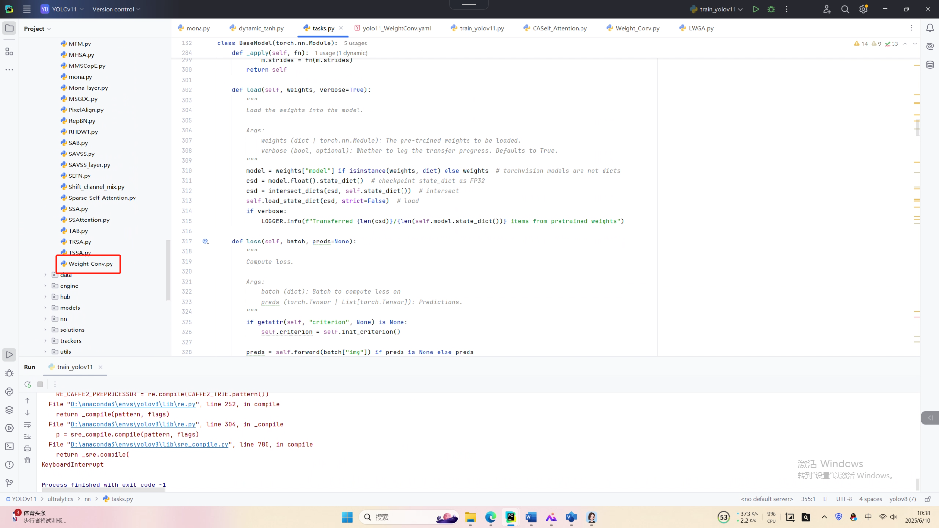
Task: Clear console output with the trash icon
Action: [27, 460]
